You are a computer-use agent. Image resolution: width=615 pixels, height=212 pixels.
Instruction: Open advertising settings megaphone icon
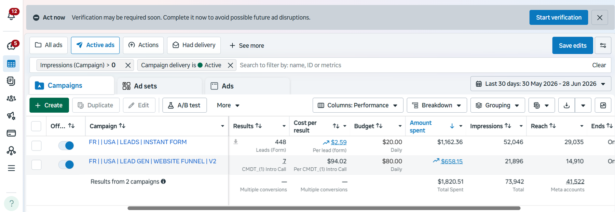pos(11,116)
